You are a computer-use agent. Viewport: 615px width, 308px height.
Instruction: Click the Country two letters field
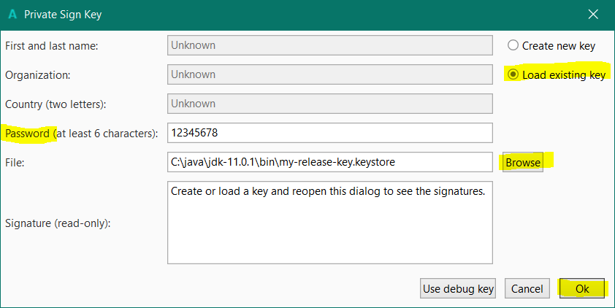tap(329, 104)
